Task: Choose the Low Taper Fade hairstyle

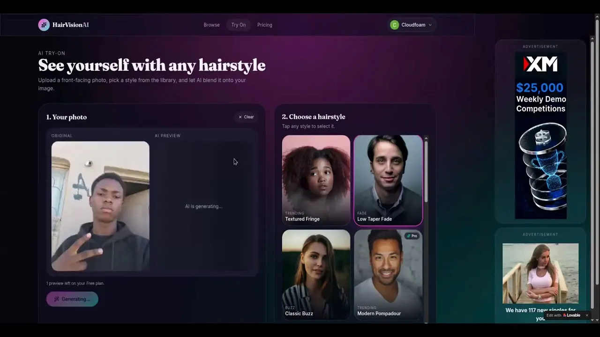Action: point(388,180)
